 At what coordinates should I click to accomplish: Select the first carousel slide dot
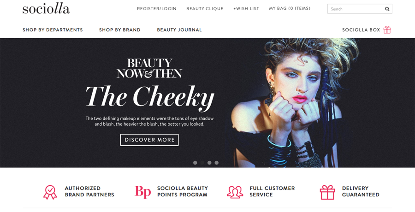point(195,163)
